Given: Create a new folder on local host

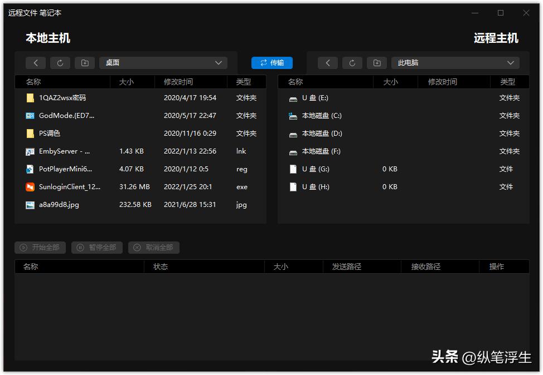Looking at the screenshot, I should coord(85,63).
